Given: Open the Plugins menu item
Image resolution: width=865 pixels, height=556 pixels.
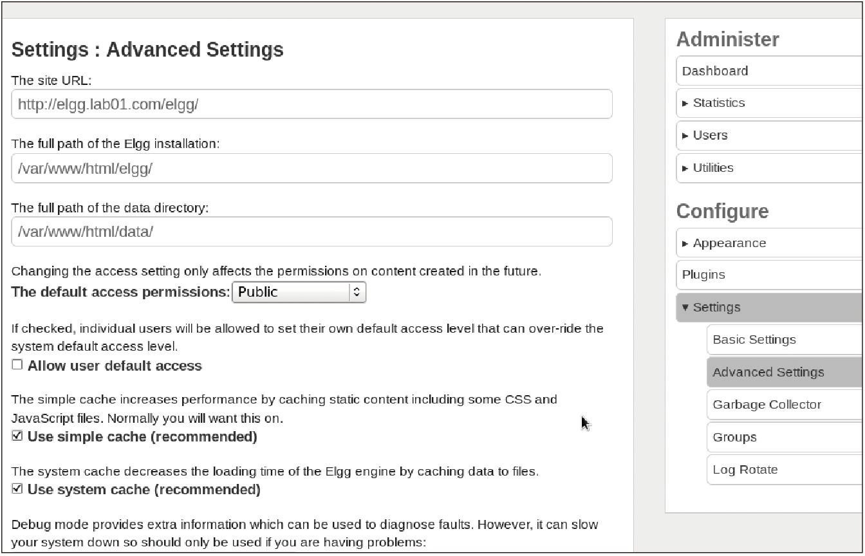Looking at the screenshot, I should point(770,275).
